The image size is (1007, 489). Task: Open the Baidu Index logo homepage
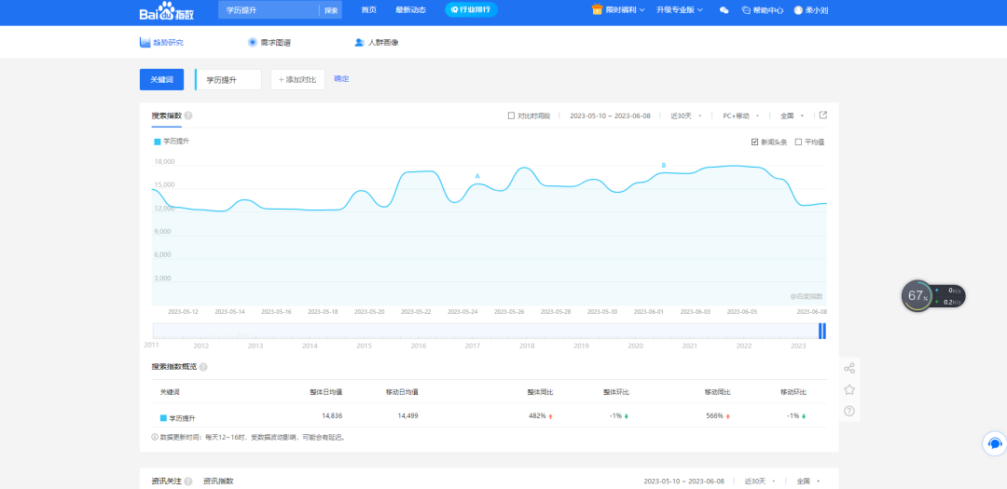[165, 10]
